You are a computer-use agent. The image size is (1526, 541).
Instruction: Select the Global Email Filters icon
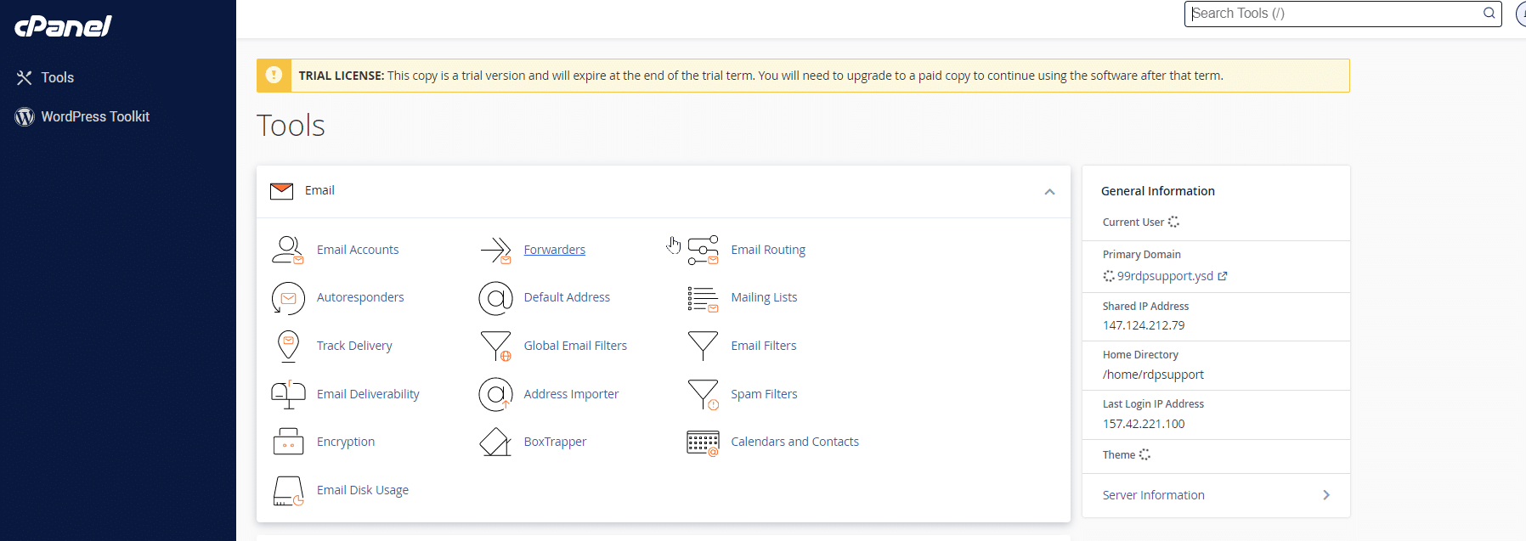click(x=495, y=346)
